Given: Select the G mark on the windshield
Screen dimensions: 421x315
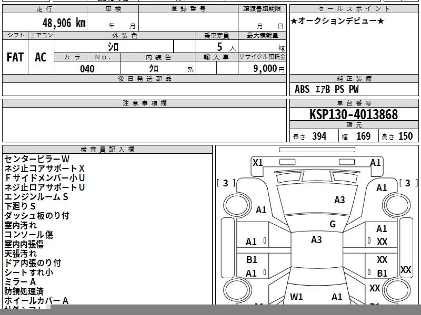Looking at the screenshot, I should point(333,224).
